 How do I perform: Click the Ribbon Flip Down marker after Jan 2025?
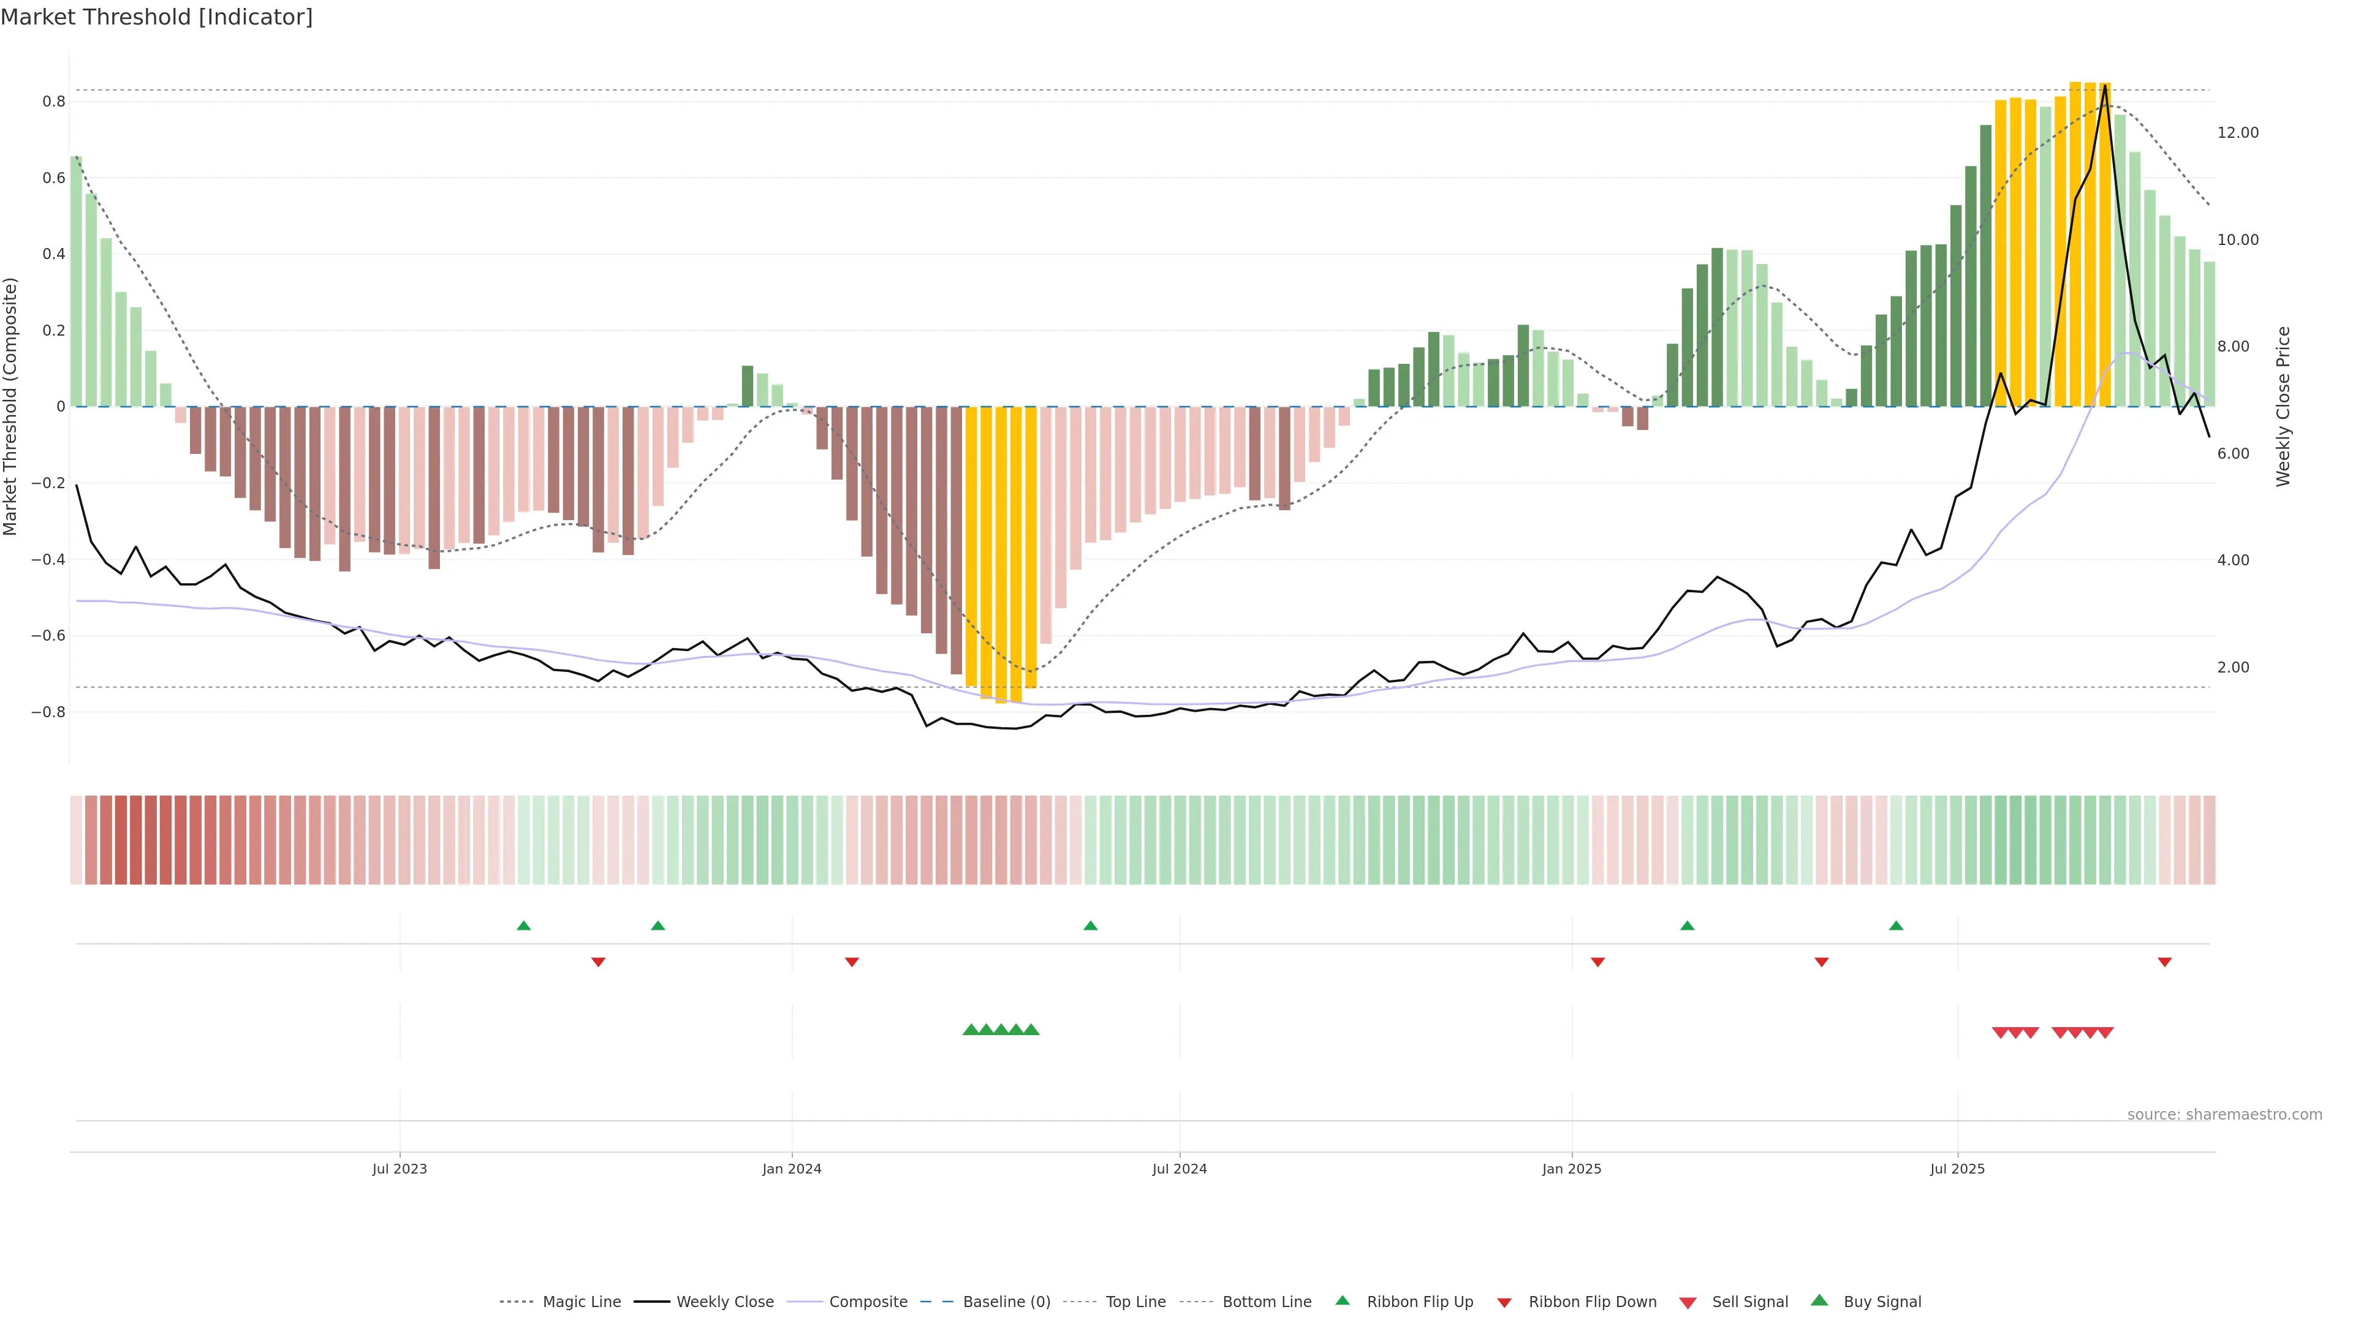(x=1597, y=962)
